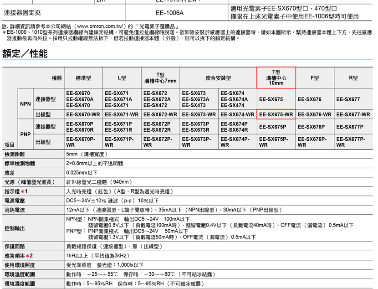This screenshot has height=289, width=378.
Task: Click the red-highlighted T型 溝槽中心 10mm header
Action: (x=276, y=78)
